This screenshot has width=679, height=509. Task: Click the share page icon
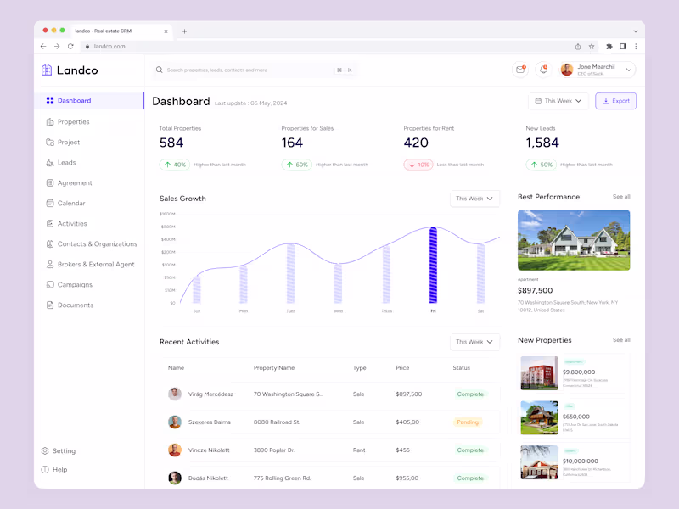578,47
